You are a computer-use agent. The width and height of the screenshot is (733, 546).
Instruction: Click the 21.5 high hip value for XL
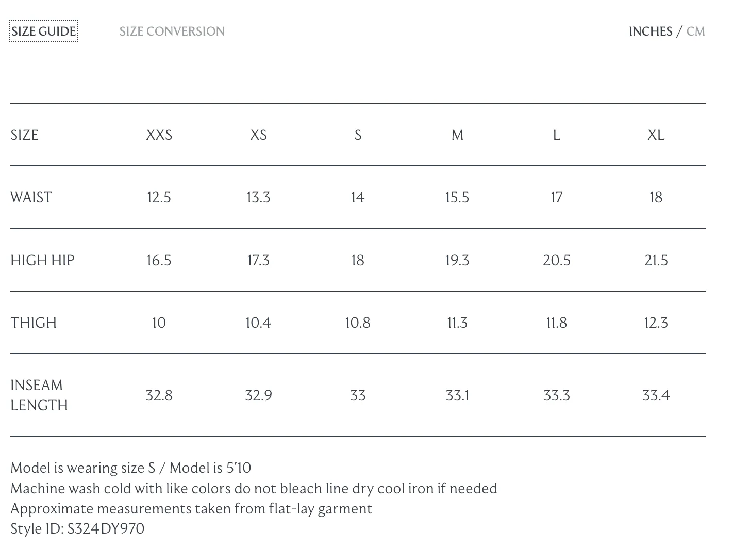click(x=656, y=260)
